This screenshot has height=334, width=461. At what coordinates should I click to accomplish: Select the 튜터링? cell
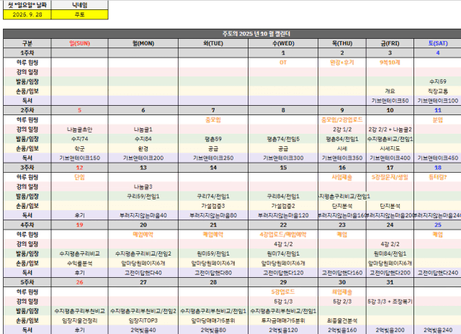click(438, 177)
